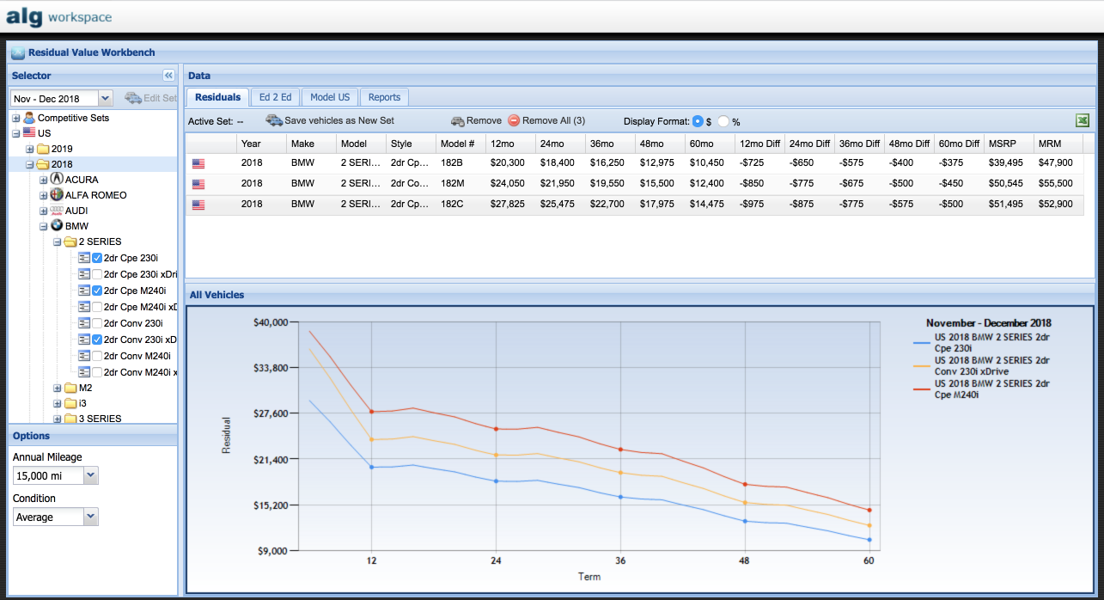
Task: Click the flag icon in 182B row
Action: point(198,162)
